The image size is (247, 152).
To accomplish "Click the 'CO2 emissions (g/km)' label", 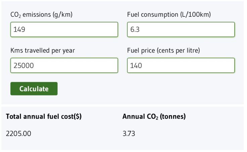I will click(x=42, y=15).
